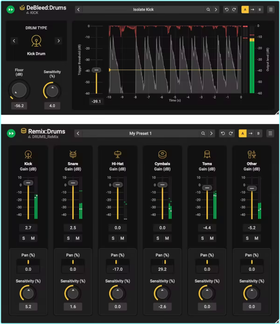The height and width of the screenshot is (324, 280).
Task: Click the Trigger threshold slider handle
Action: [96, 70]
